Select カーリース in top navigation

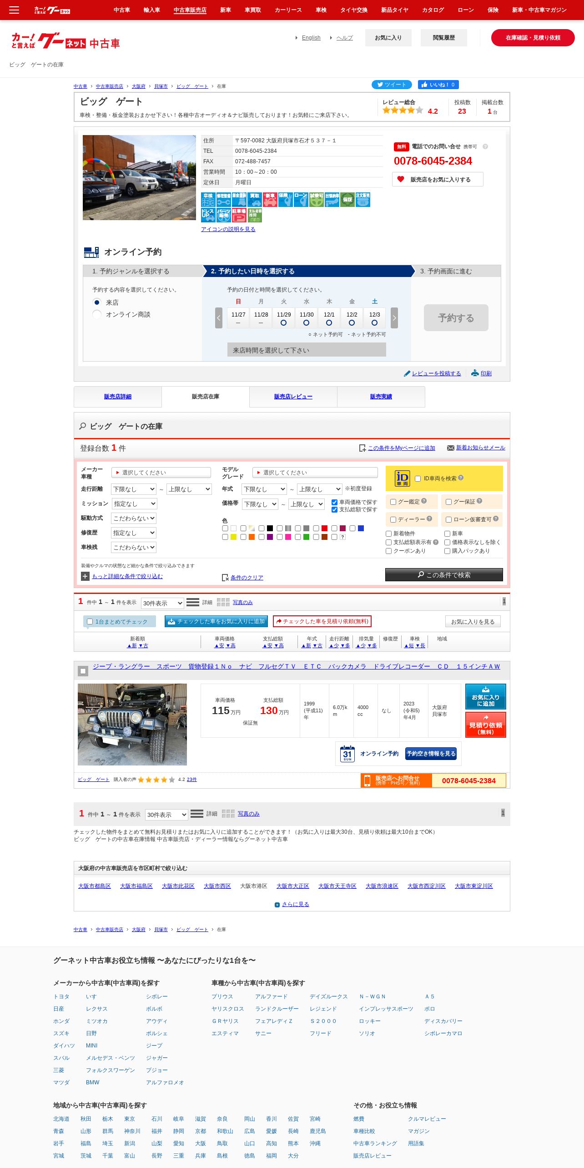[x=288, y=10]
